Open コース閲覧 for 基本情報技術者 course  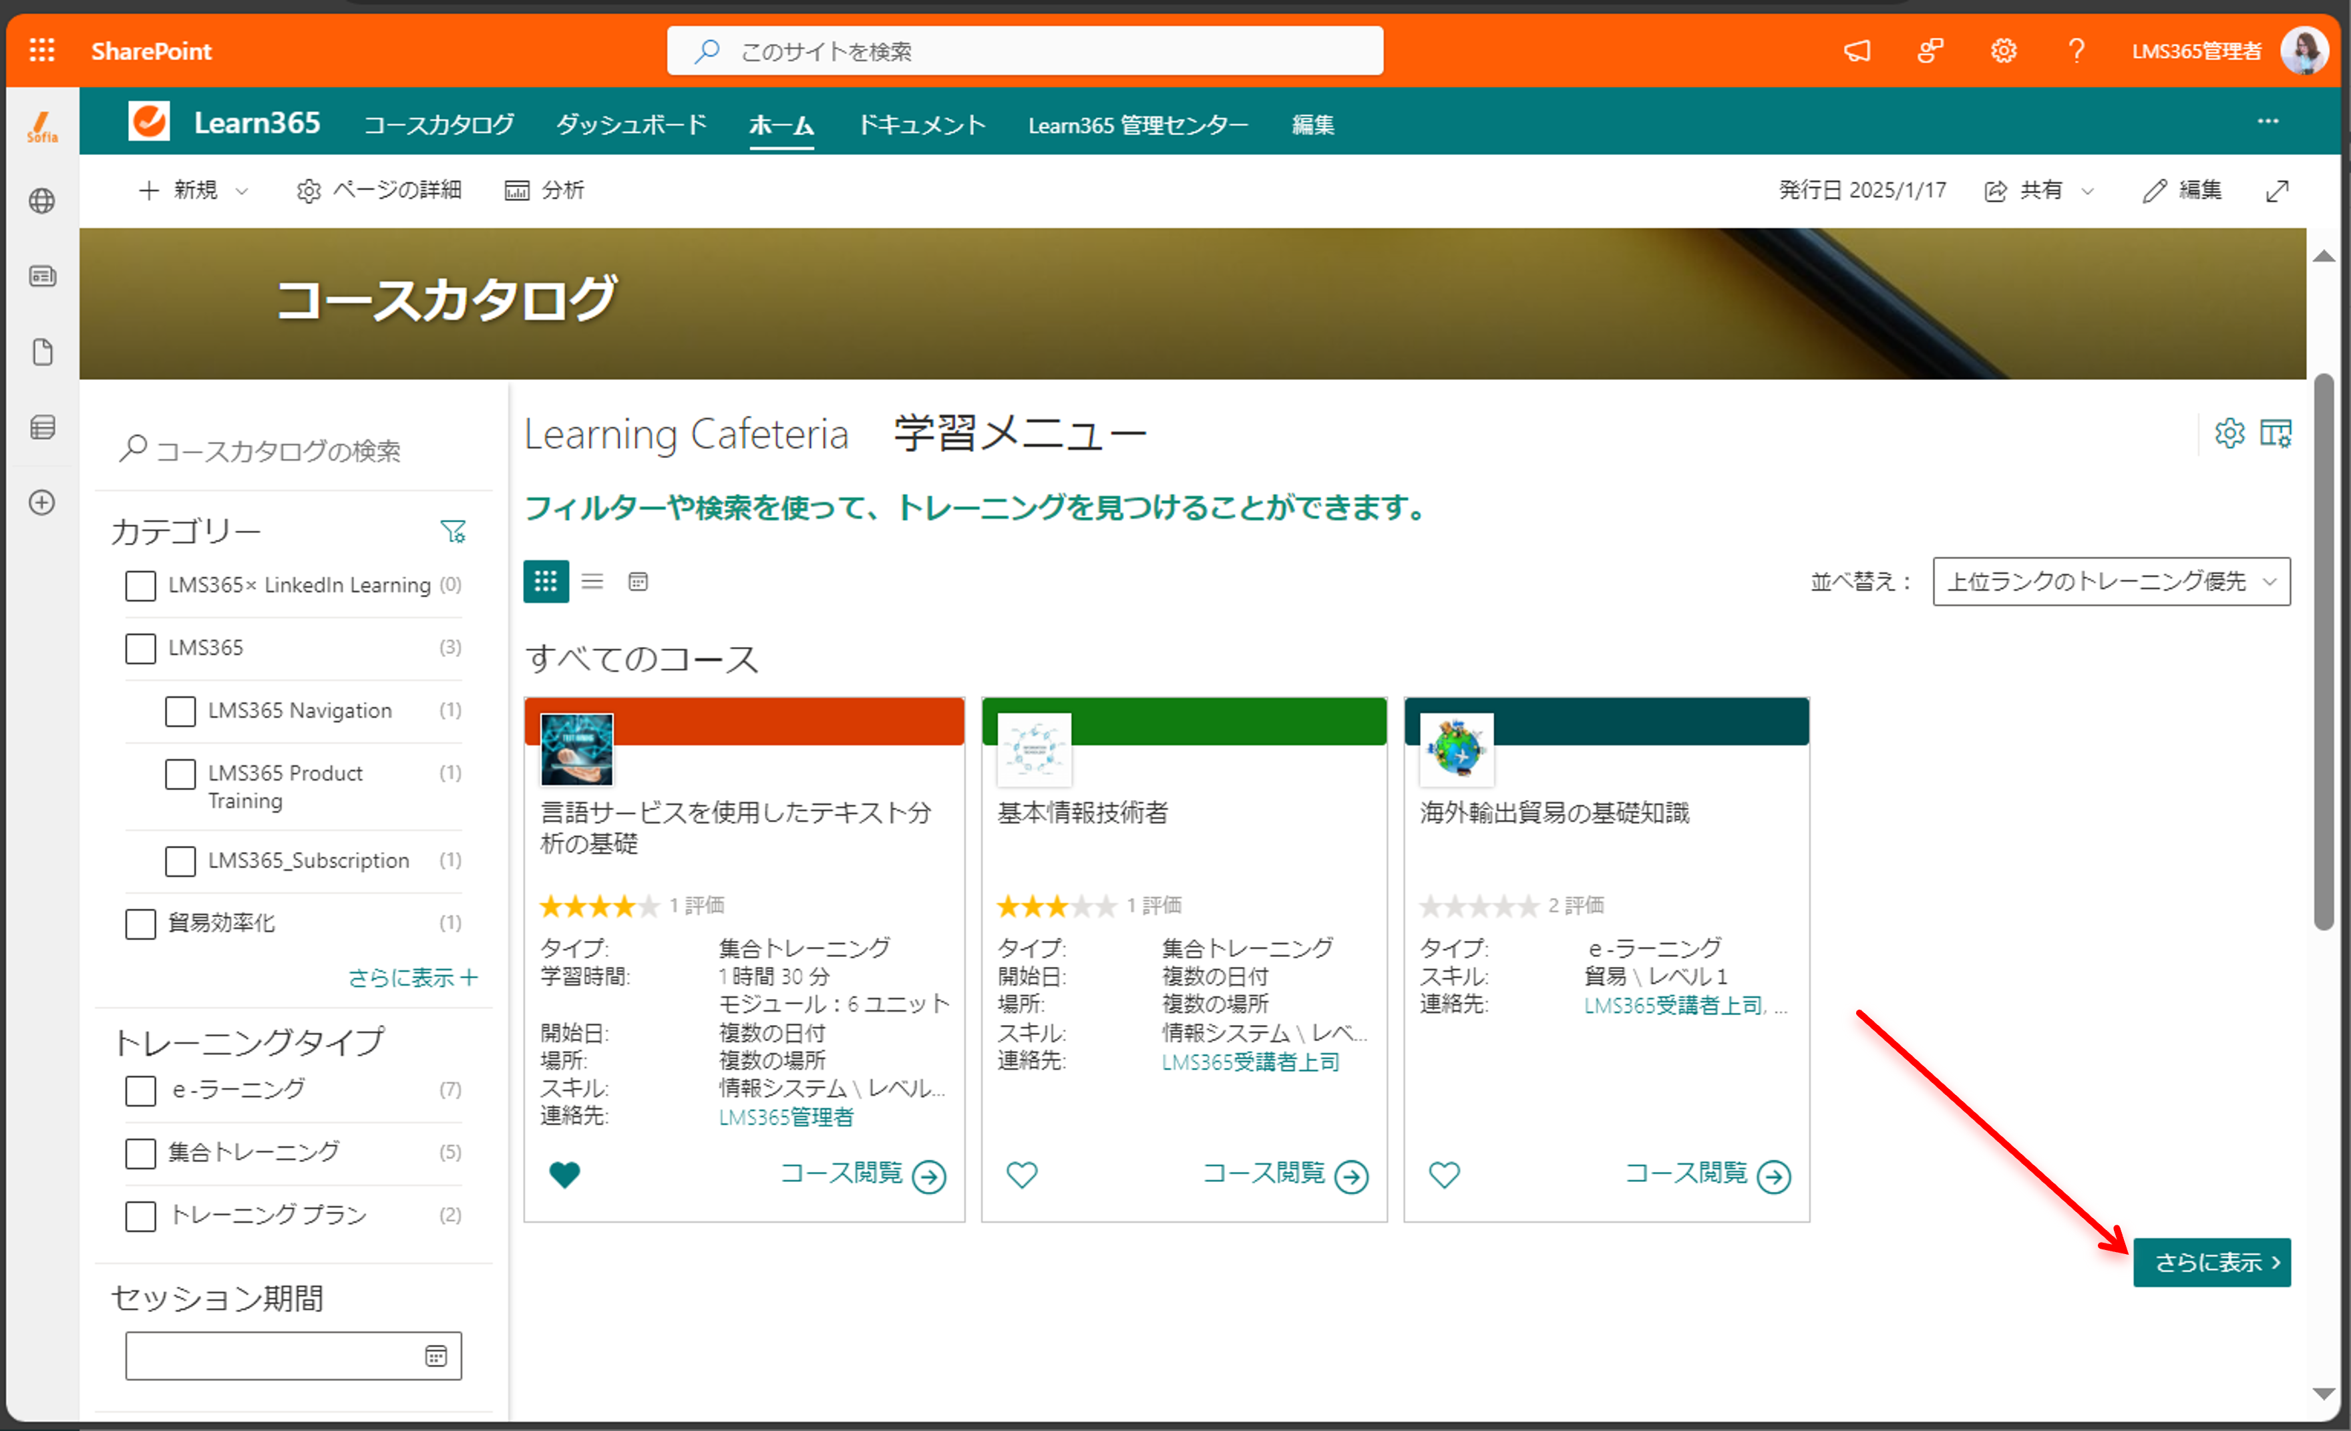(1285, 1175)
